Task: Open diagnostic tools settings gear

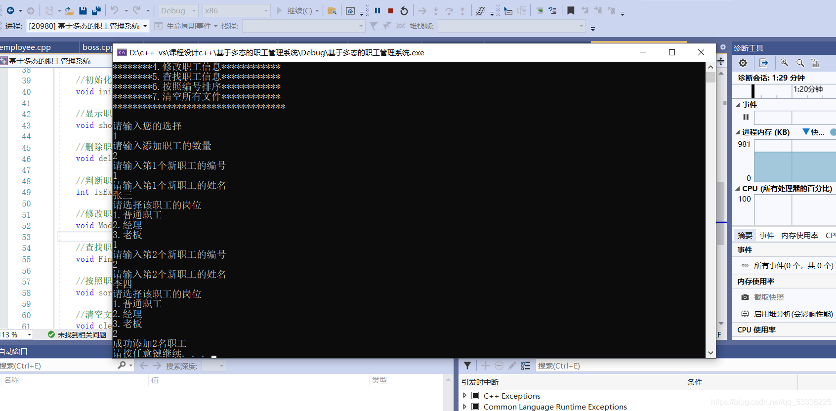Action: 743,63
